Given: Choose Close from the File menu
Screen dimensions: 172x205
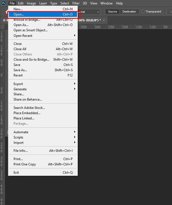Looking at the screenshot, I should click(43, 44).
